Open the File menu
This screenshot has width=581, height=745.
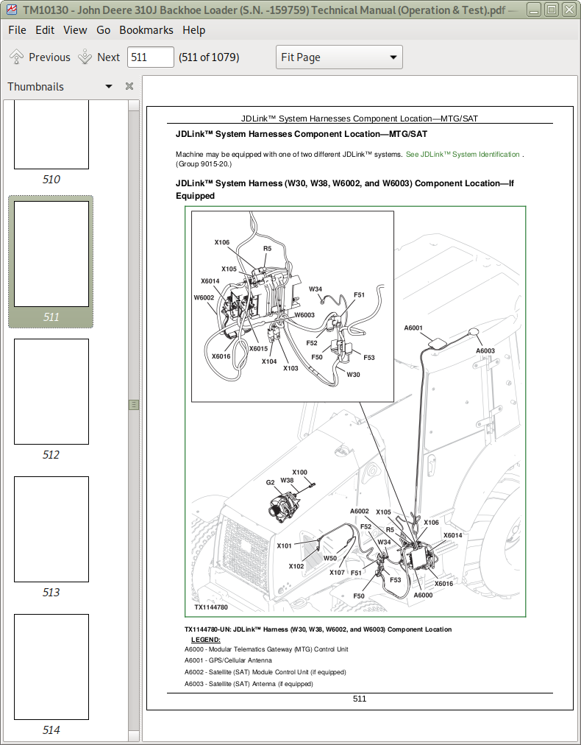[x=17, y=30]
